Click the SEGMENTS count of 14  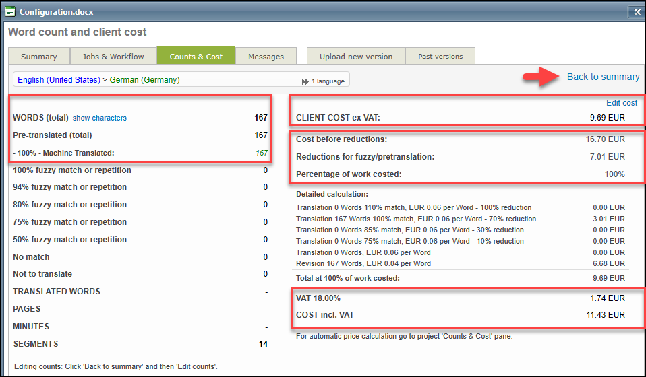click(262, 344)
